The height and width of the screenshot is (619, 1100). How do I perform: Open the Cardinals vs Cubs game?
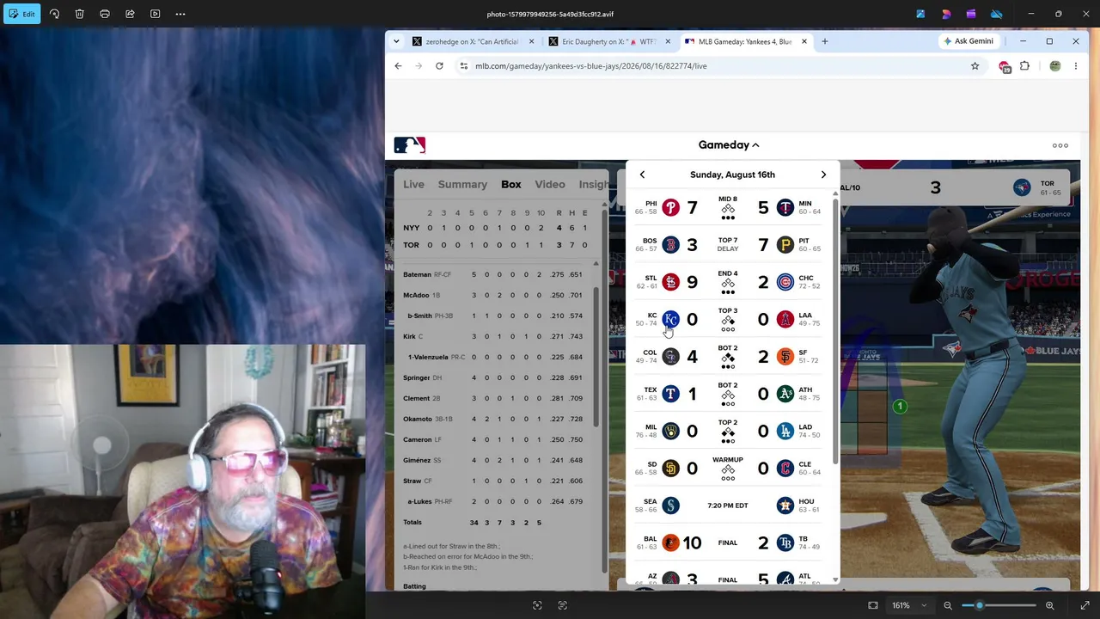pos(728,282)
